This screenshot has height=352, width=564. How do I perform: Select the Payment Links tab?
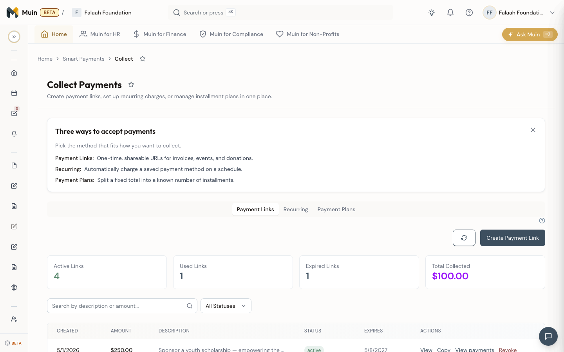tap(255, 209)
